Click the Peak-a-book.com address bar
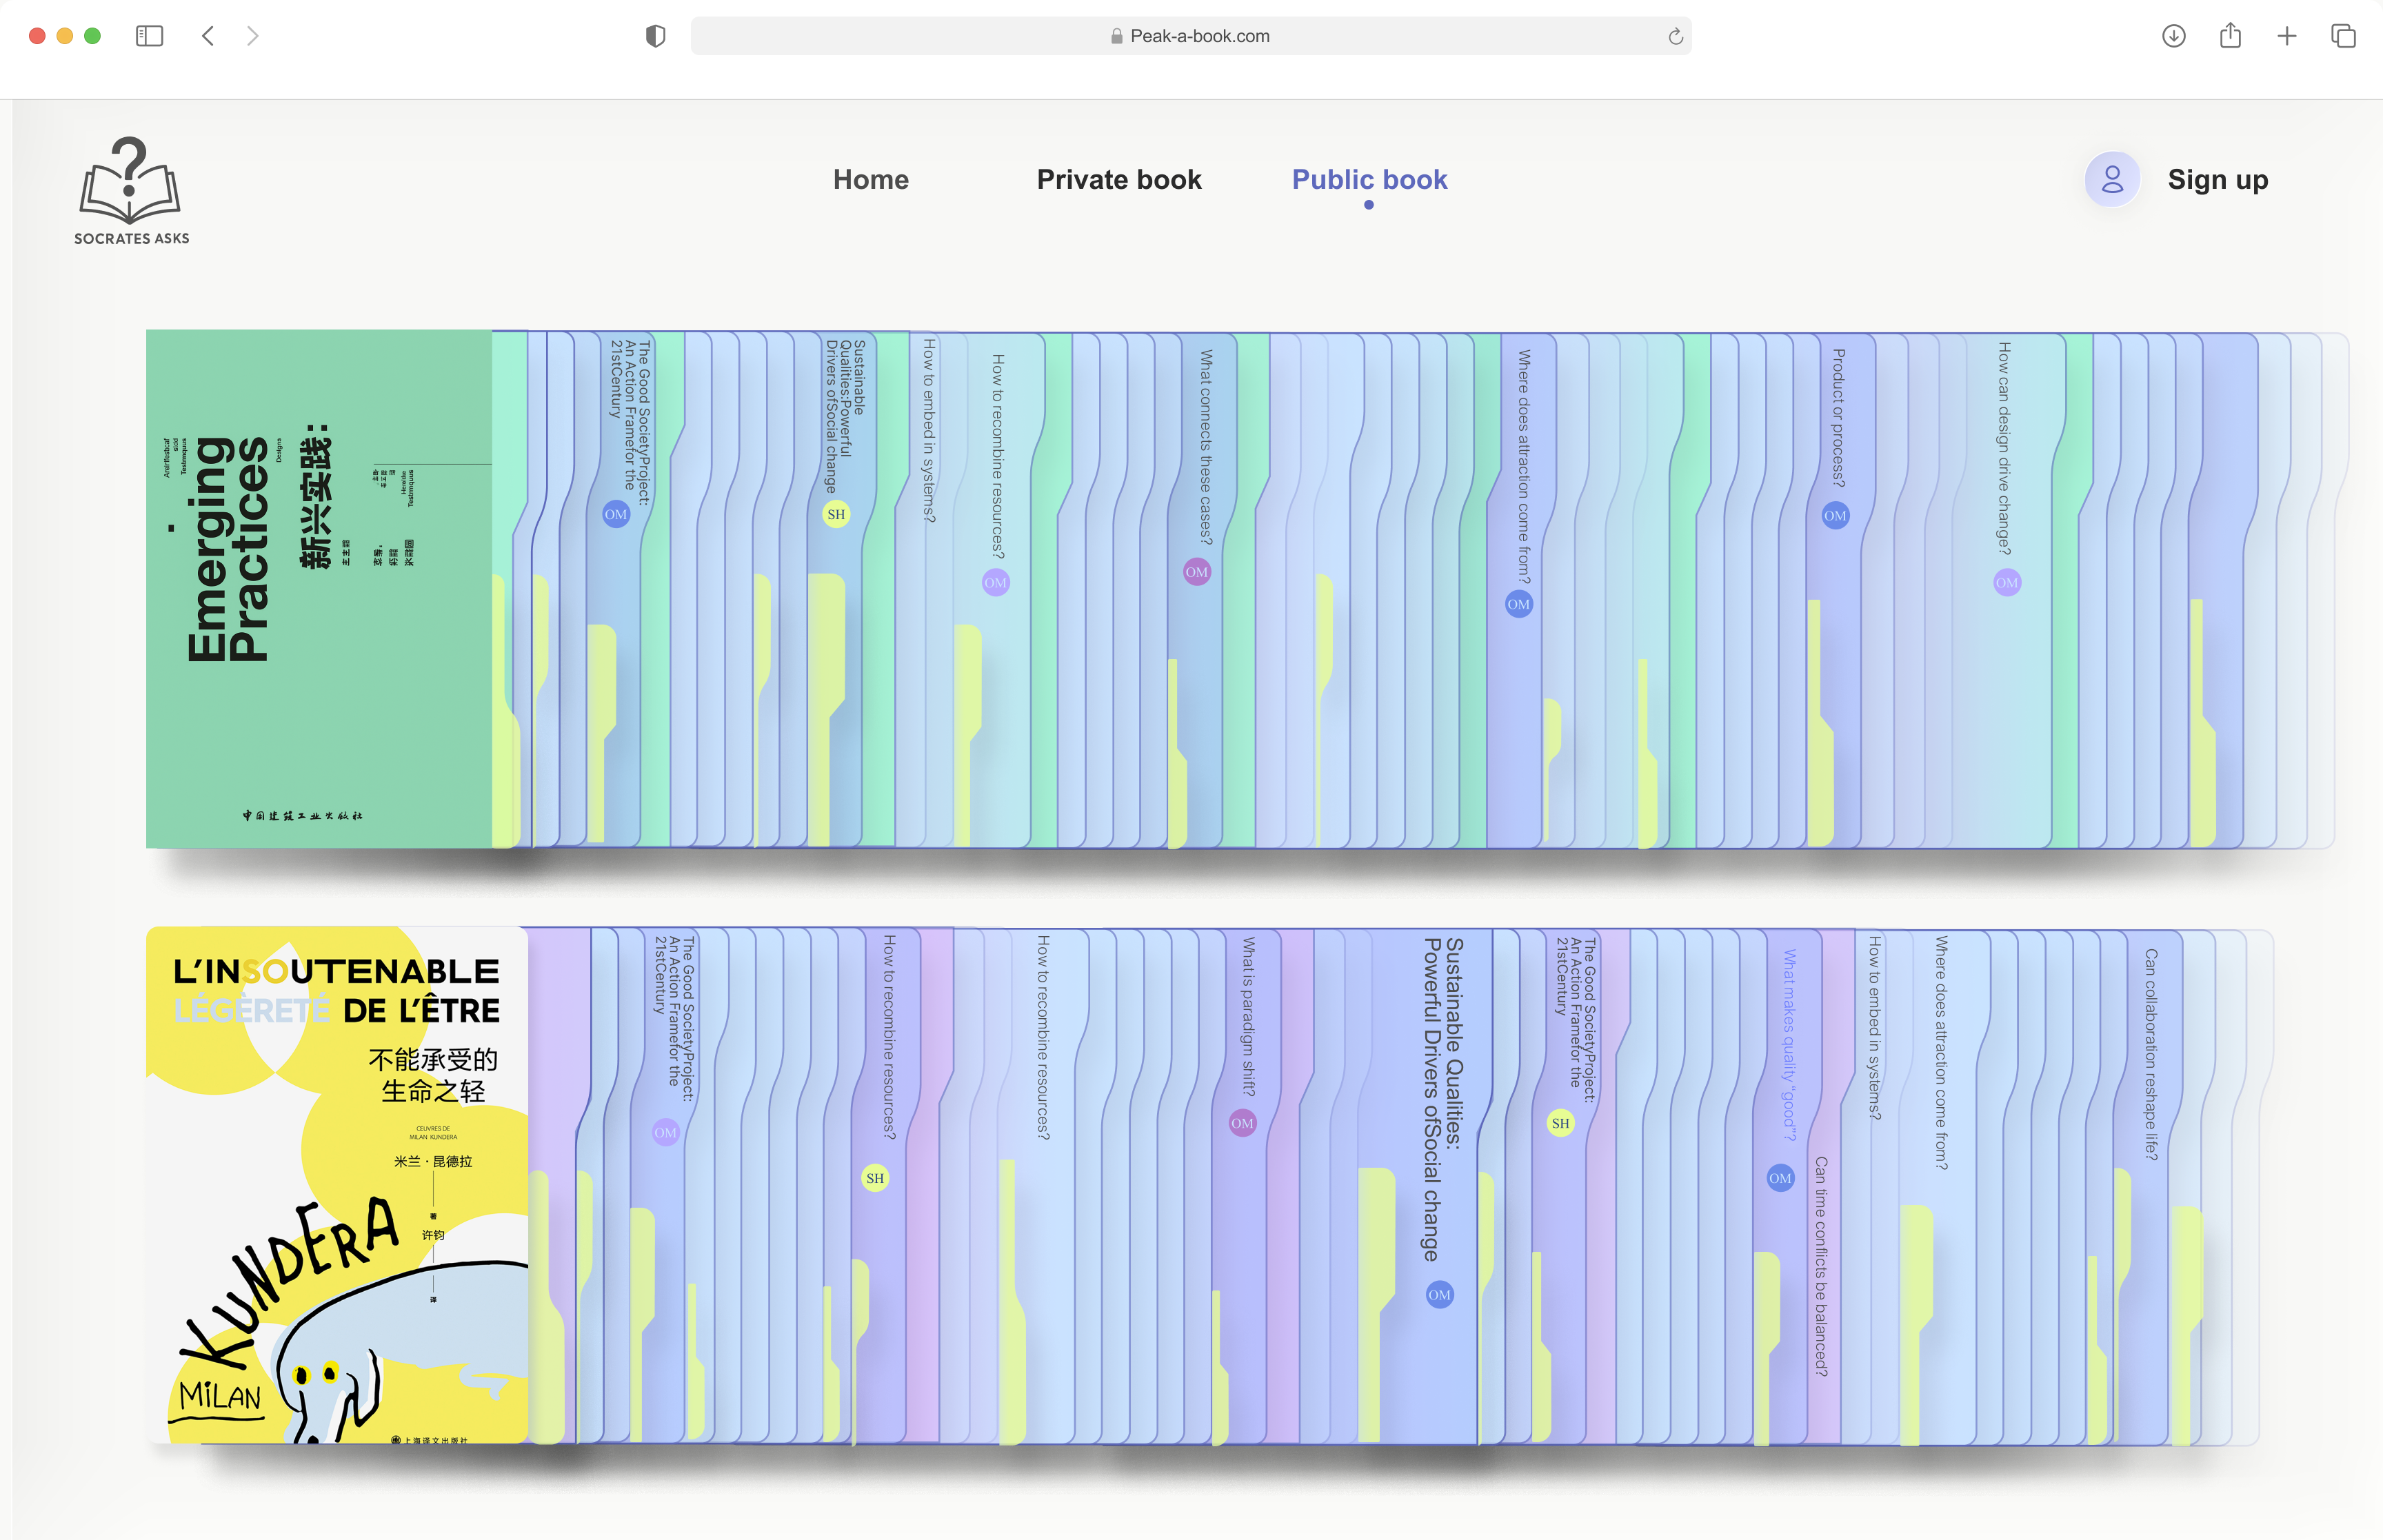This screenshot has height=1540, width=2383. [1191, 36]
